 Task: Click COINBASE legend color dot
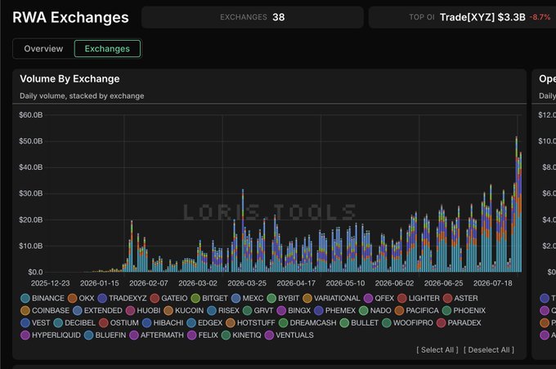(25, 310)
